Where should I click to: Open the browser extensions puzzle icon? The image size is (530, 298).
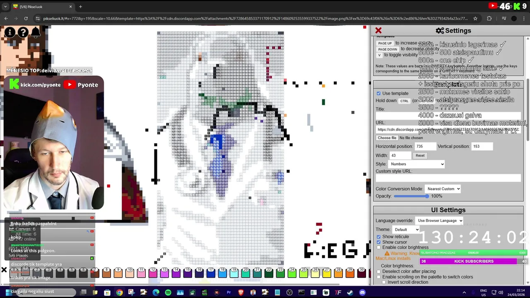489,18
